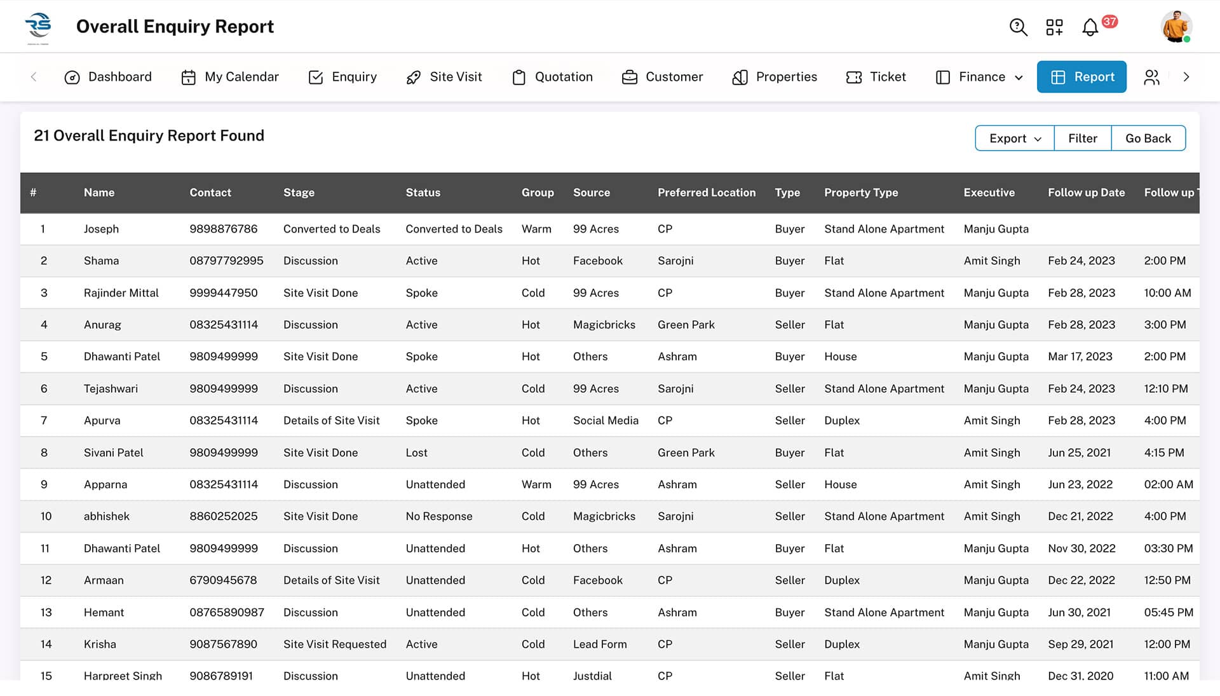Click the Ticket icon

[x=854, y=78]
